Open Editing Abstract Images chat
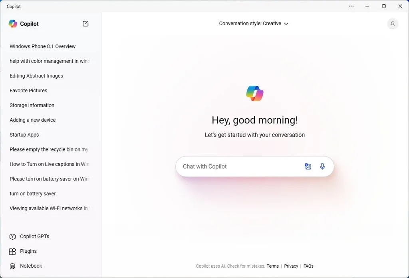The image size is (409, 278). [x=36, y=76]
